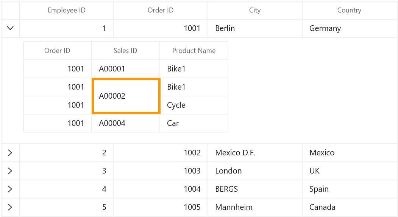Viewport: 398px width, 217px height.
Task: Select the Order ID 1003 cell
Action: 161,171
